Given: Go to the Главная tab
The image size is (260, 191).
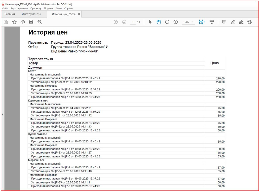Looking at the screenshot, I should (x=10, y=14).
